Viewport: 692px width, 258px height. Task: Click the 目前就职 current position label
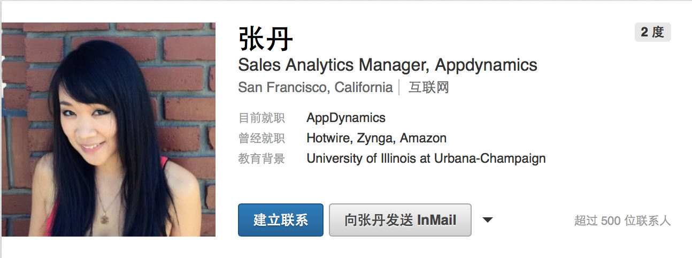coord(262,118)
